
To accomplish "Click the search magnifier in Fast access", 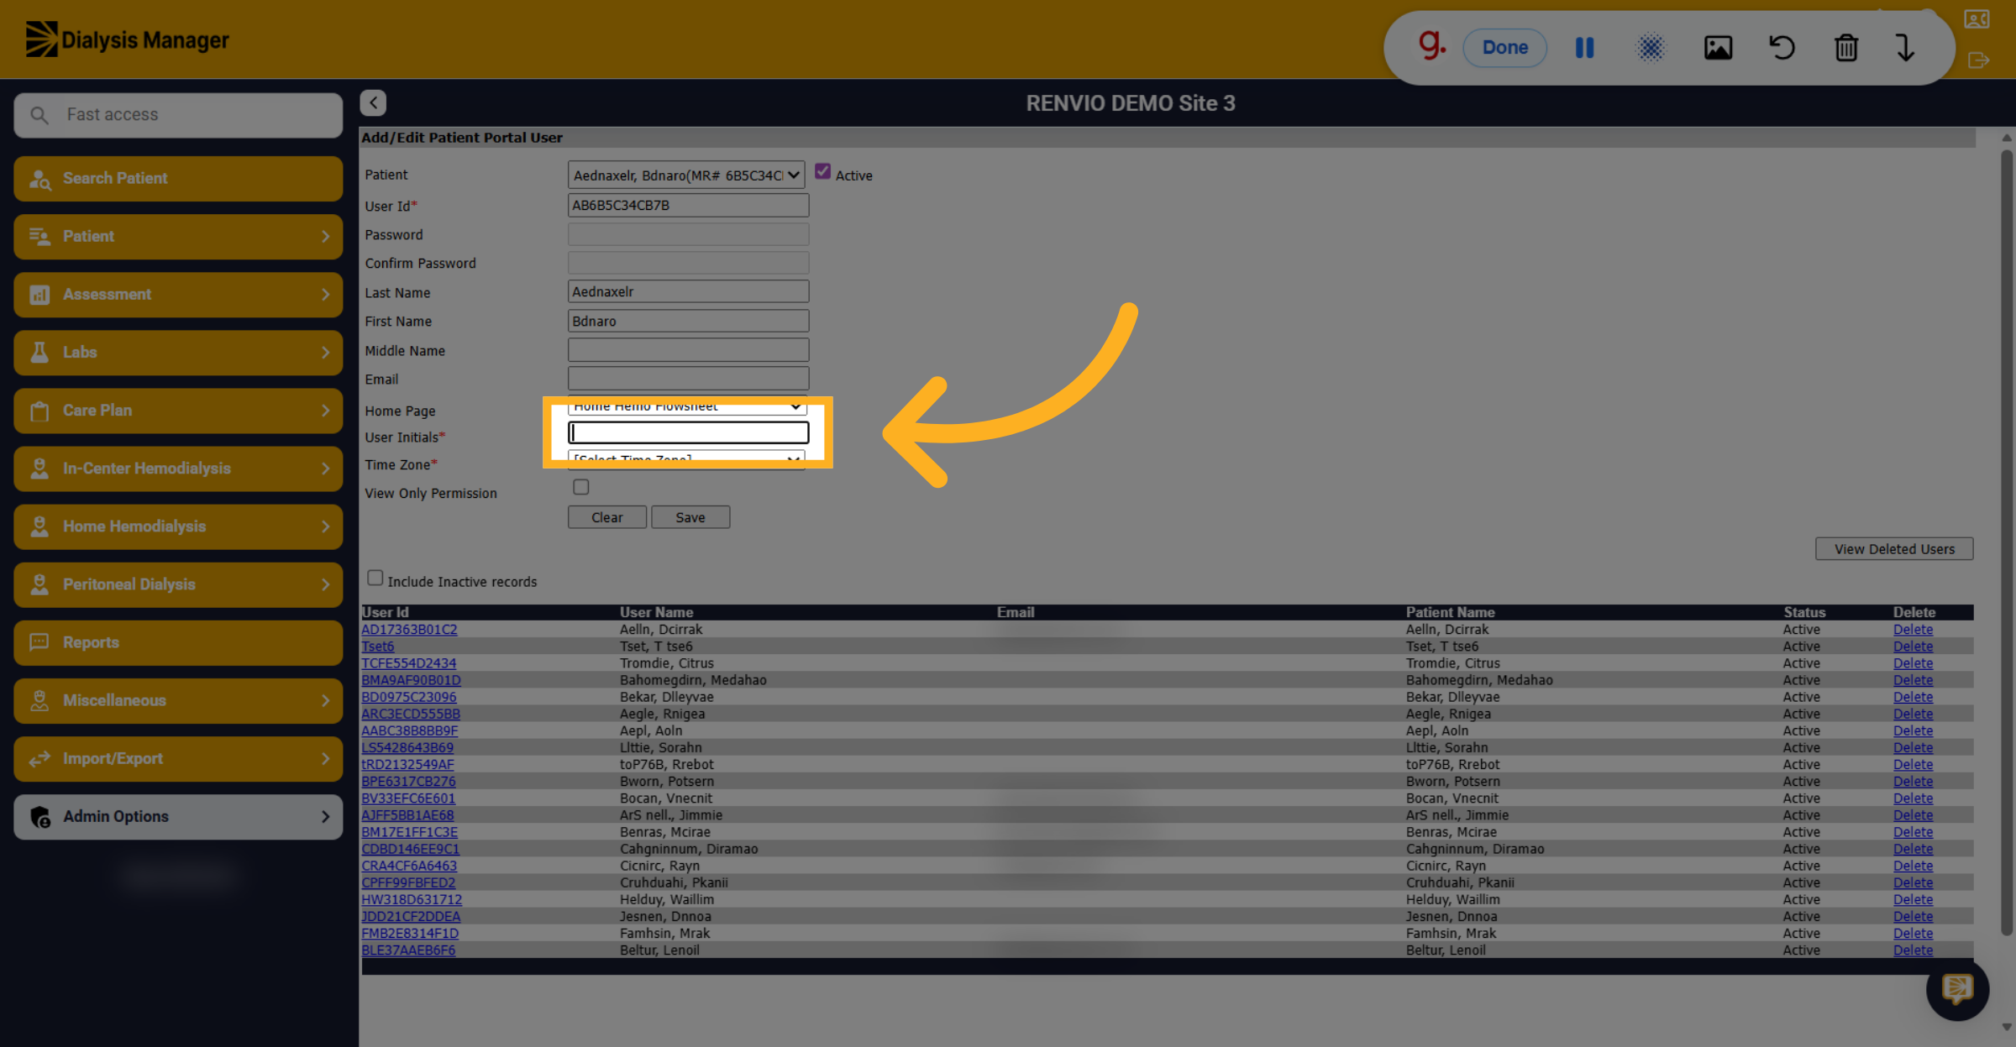I will point(39,115).
